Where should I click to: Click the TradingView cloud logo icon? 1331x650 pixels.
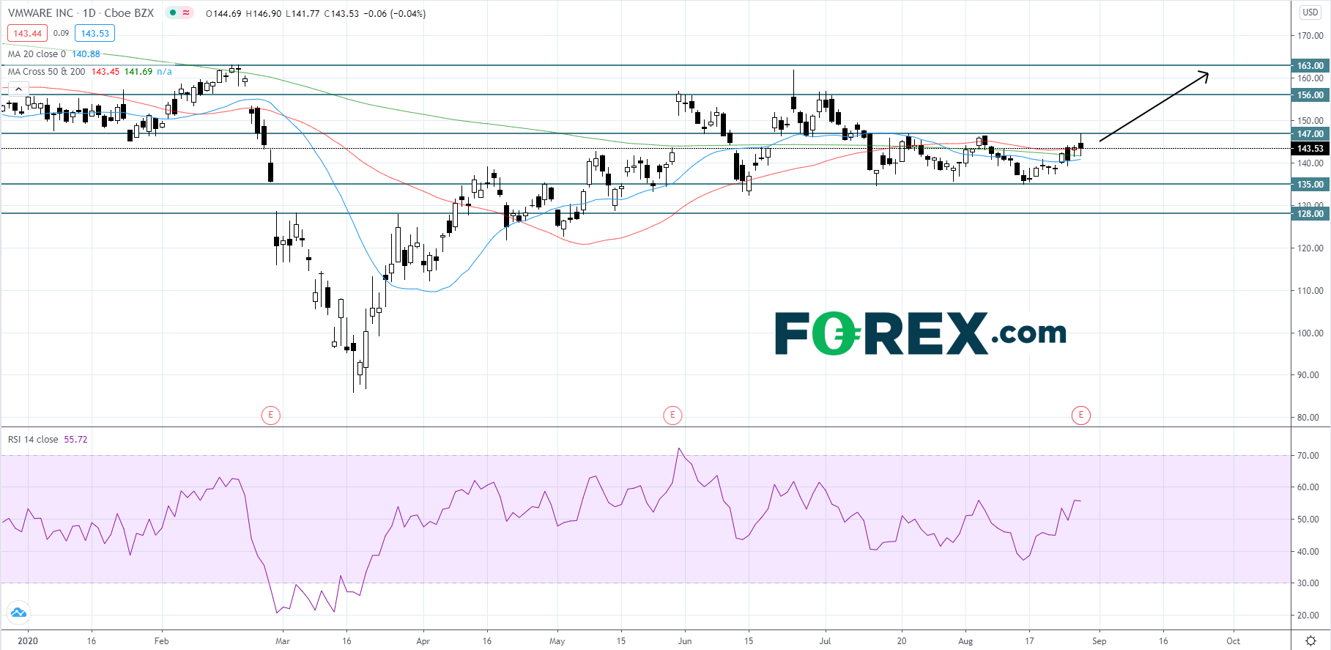(18, 613)
